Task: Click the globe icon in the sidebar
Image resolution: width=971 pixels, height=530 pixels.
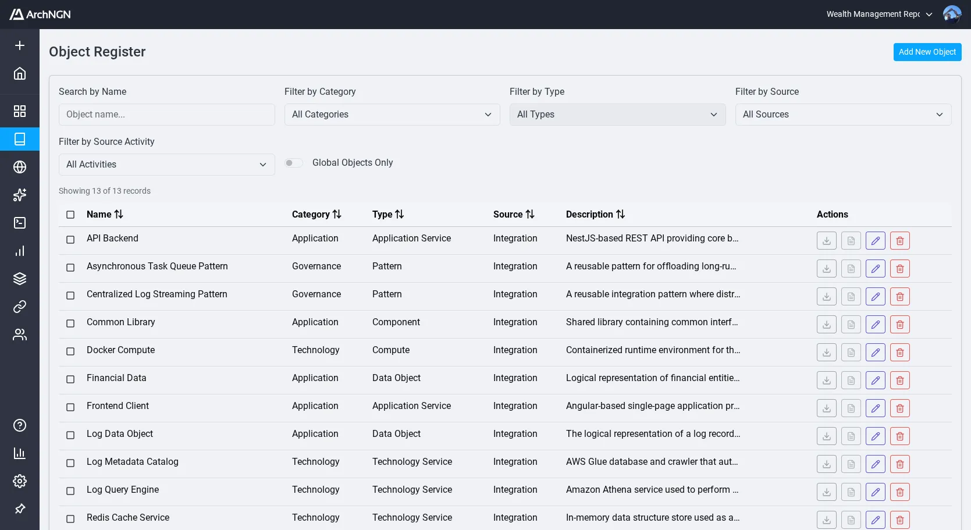Action: 20,167
